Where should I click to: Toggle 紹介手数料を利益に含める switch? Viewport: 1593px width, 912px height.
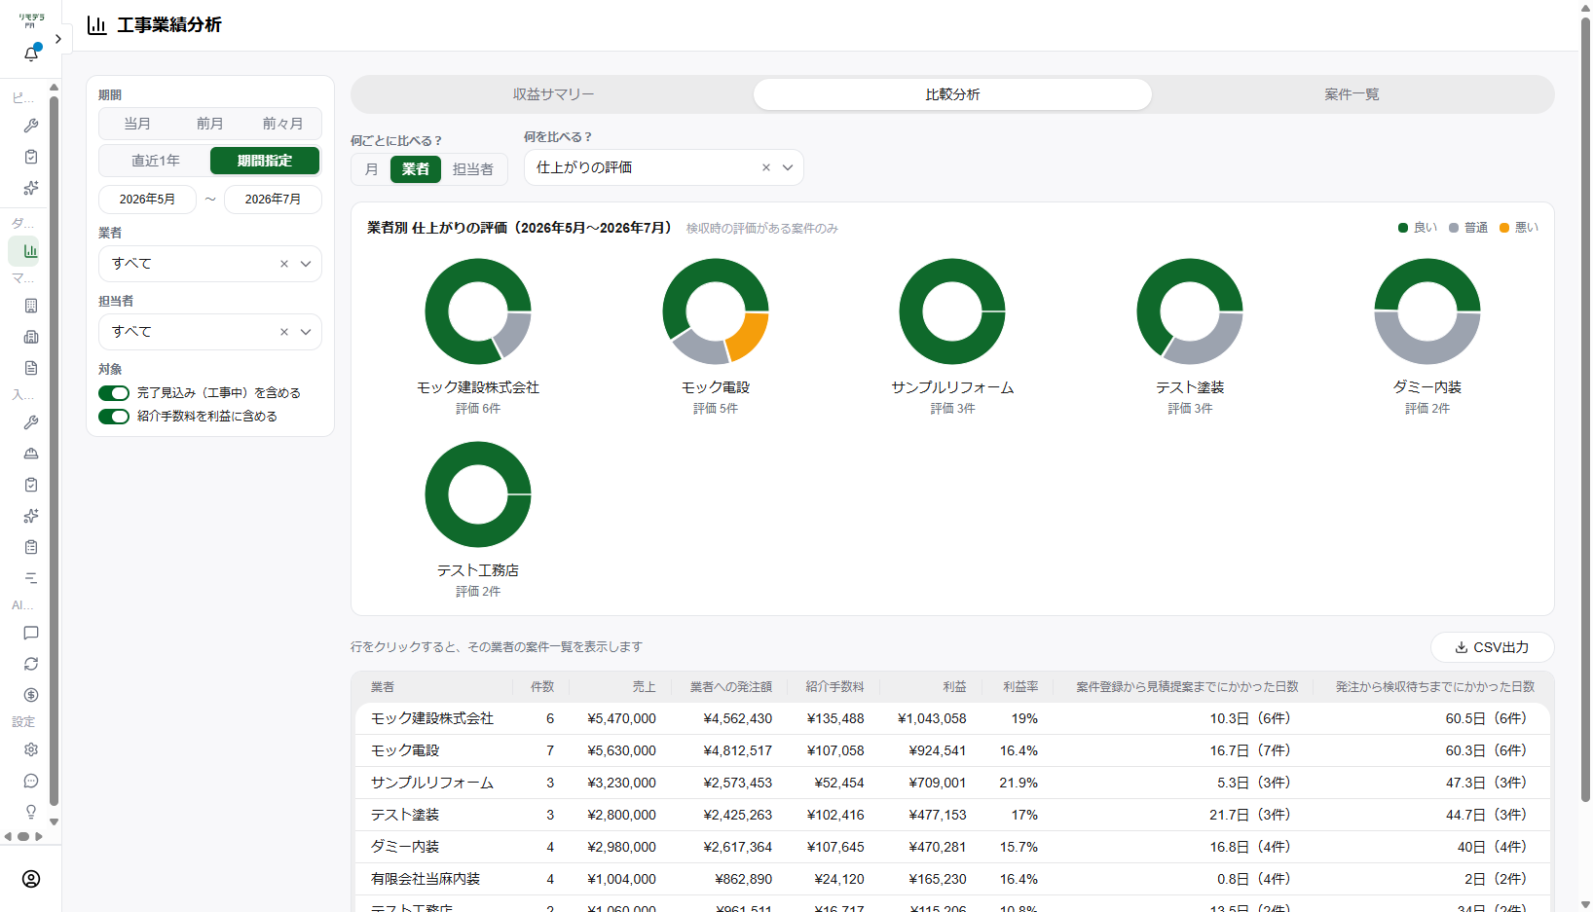click(114, 417)
